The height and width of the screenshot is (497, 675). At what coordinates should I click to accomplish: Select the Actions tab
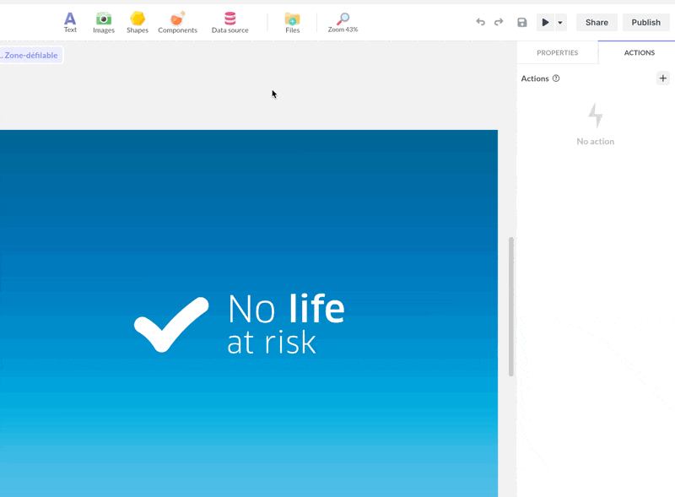[639, 52]
